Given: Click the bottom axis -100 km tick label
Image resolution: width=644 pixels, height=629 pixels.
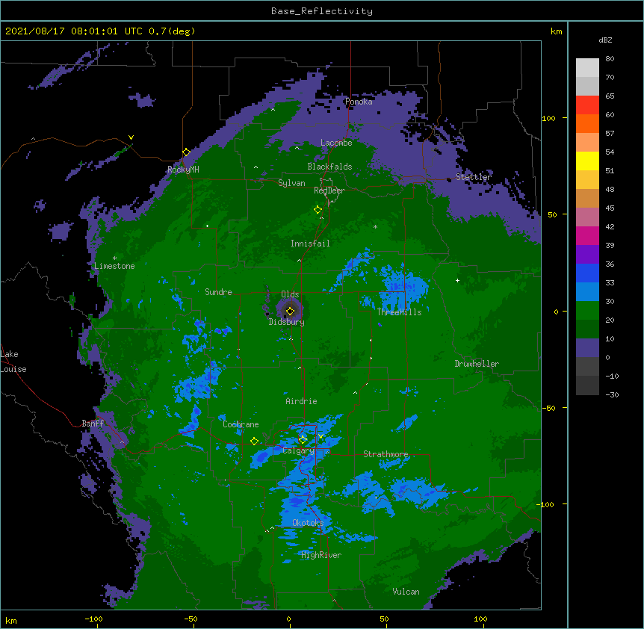Looking at the screenshot, I should (93, 619).
